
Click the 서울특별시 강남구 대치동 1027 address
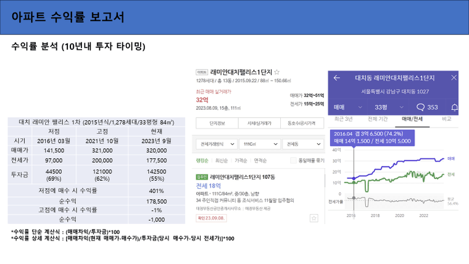[395, 91]
